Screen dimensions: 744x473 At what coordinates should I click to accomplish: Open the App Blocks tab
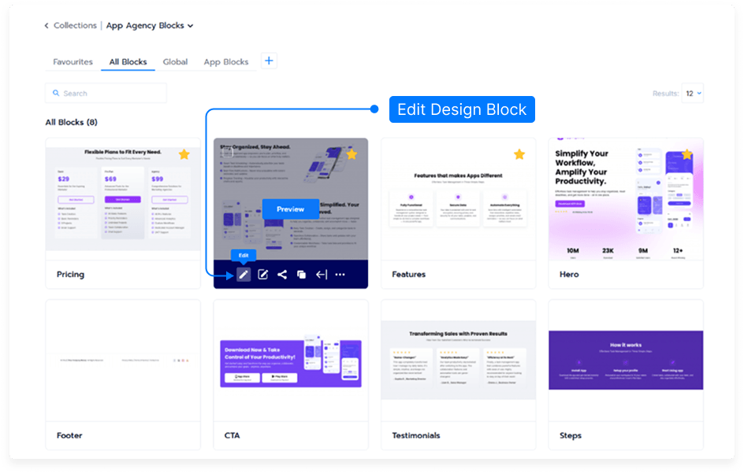pos(226,62)
